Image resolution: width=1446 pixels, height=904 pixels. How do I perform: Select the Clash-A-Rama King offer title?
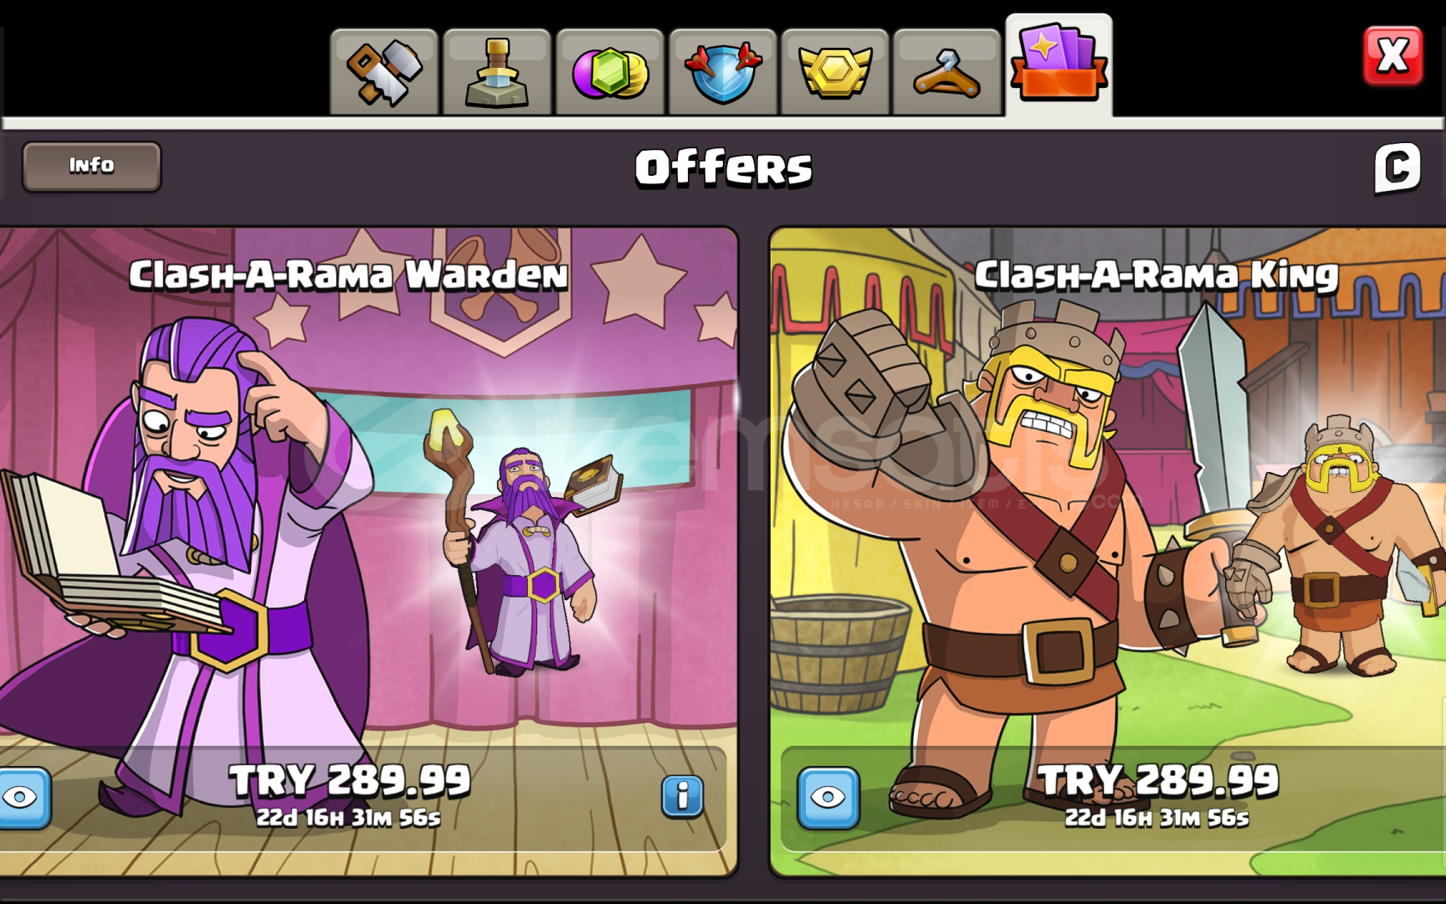click(1156, 275)
